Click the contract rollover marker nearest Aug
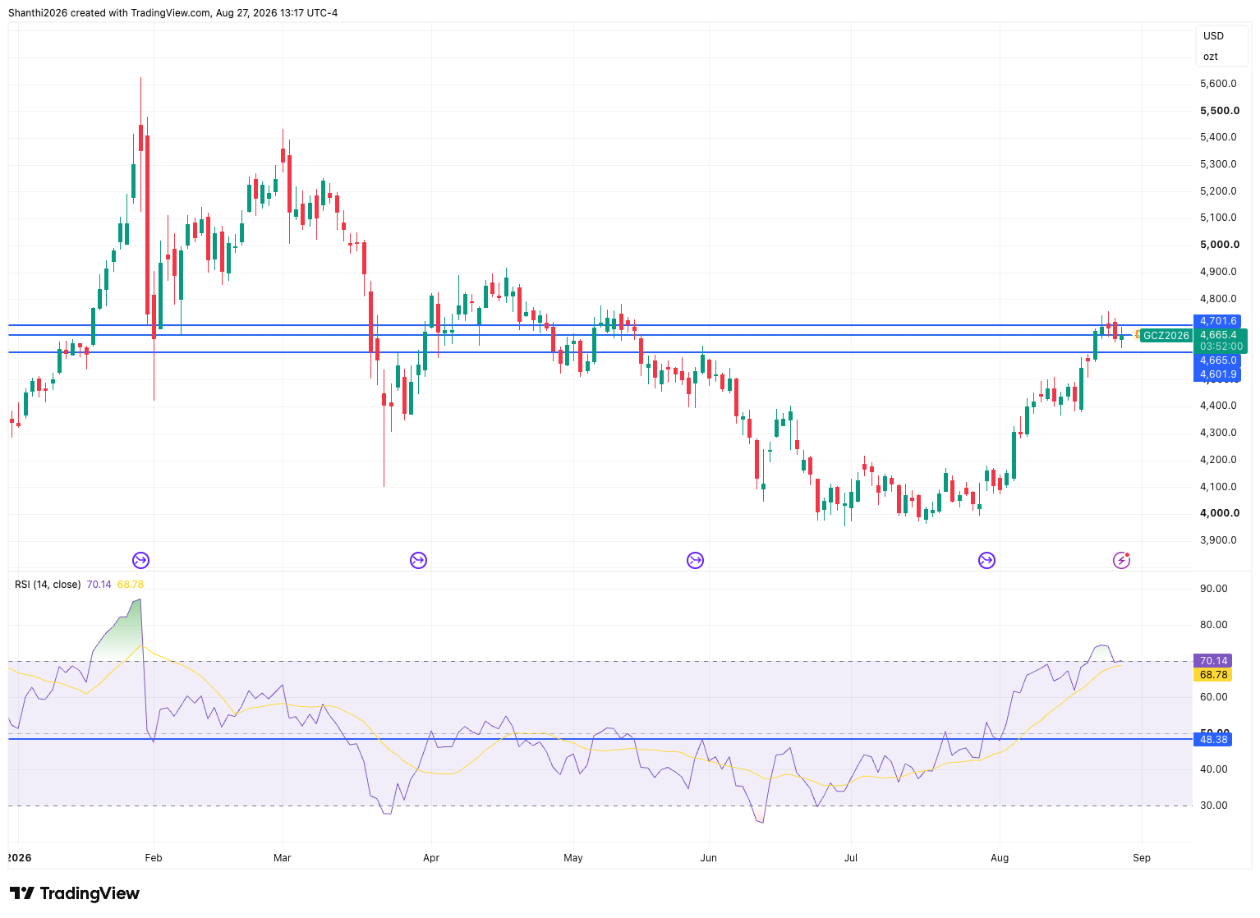The height and width of the screenshot is (918, 1260). 986,561
